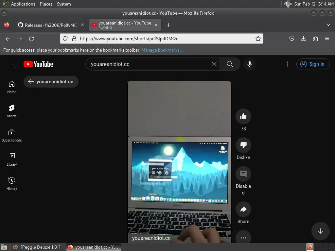This screenshot has height=251, width=335.
Task: Open the Places menu
Action: 46,4
